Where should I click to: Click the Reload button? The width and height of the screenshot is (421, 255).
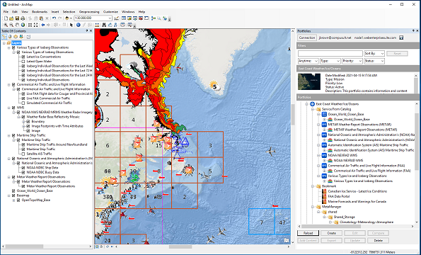pos(308,233)
